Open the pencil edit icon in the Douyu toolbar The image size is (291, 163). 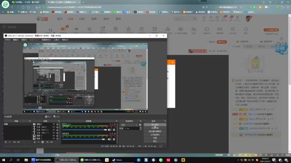[233, 29]
